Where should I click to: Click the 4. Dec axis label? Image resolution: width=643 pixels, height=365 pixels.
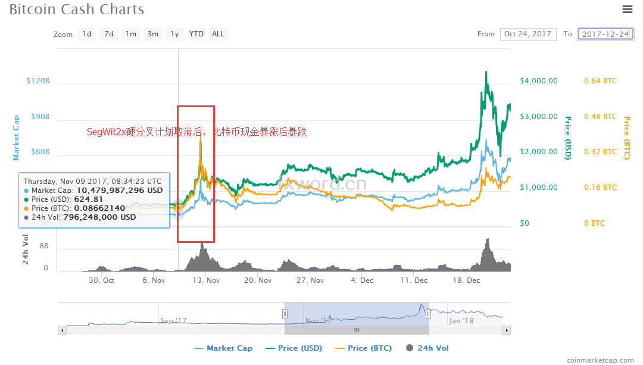tap(362, 280)
